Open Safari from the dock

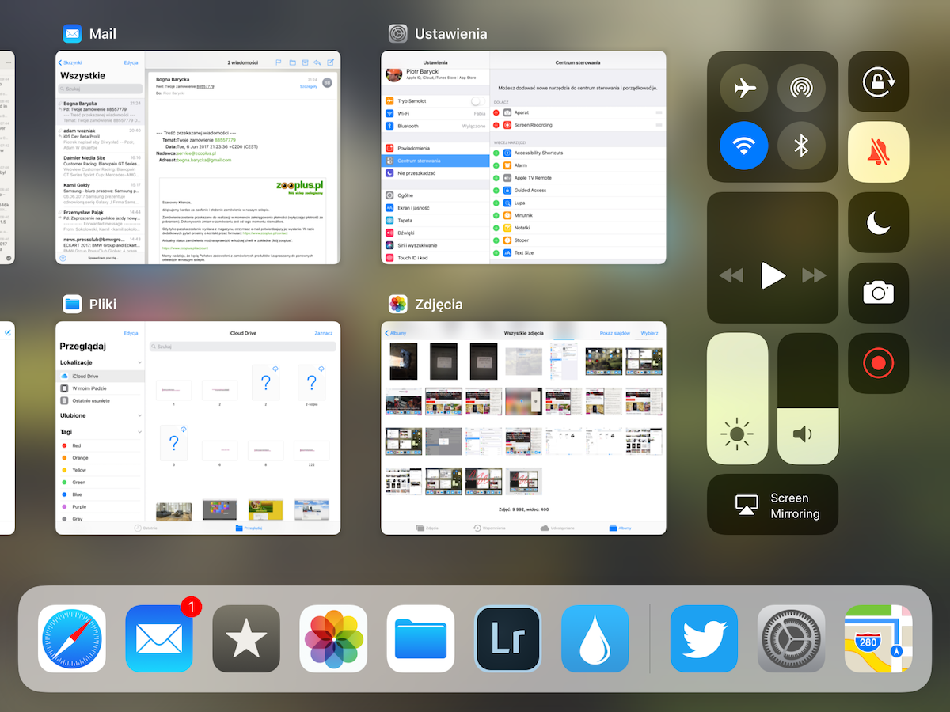click(x=72, y=639)
